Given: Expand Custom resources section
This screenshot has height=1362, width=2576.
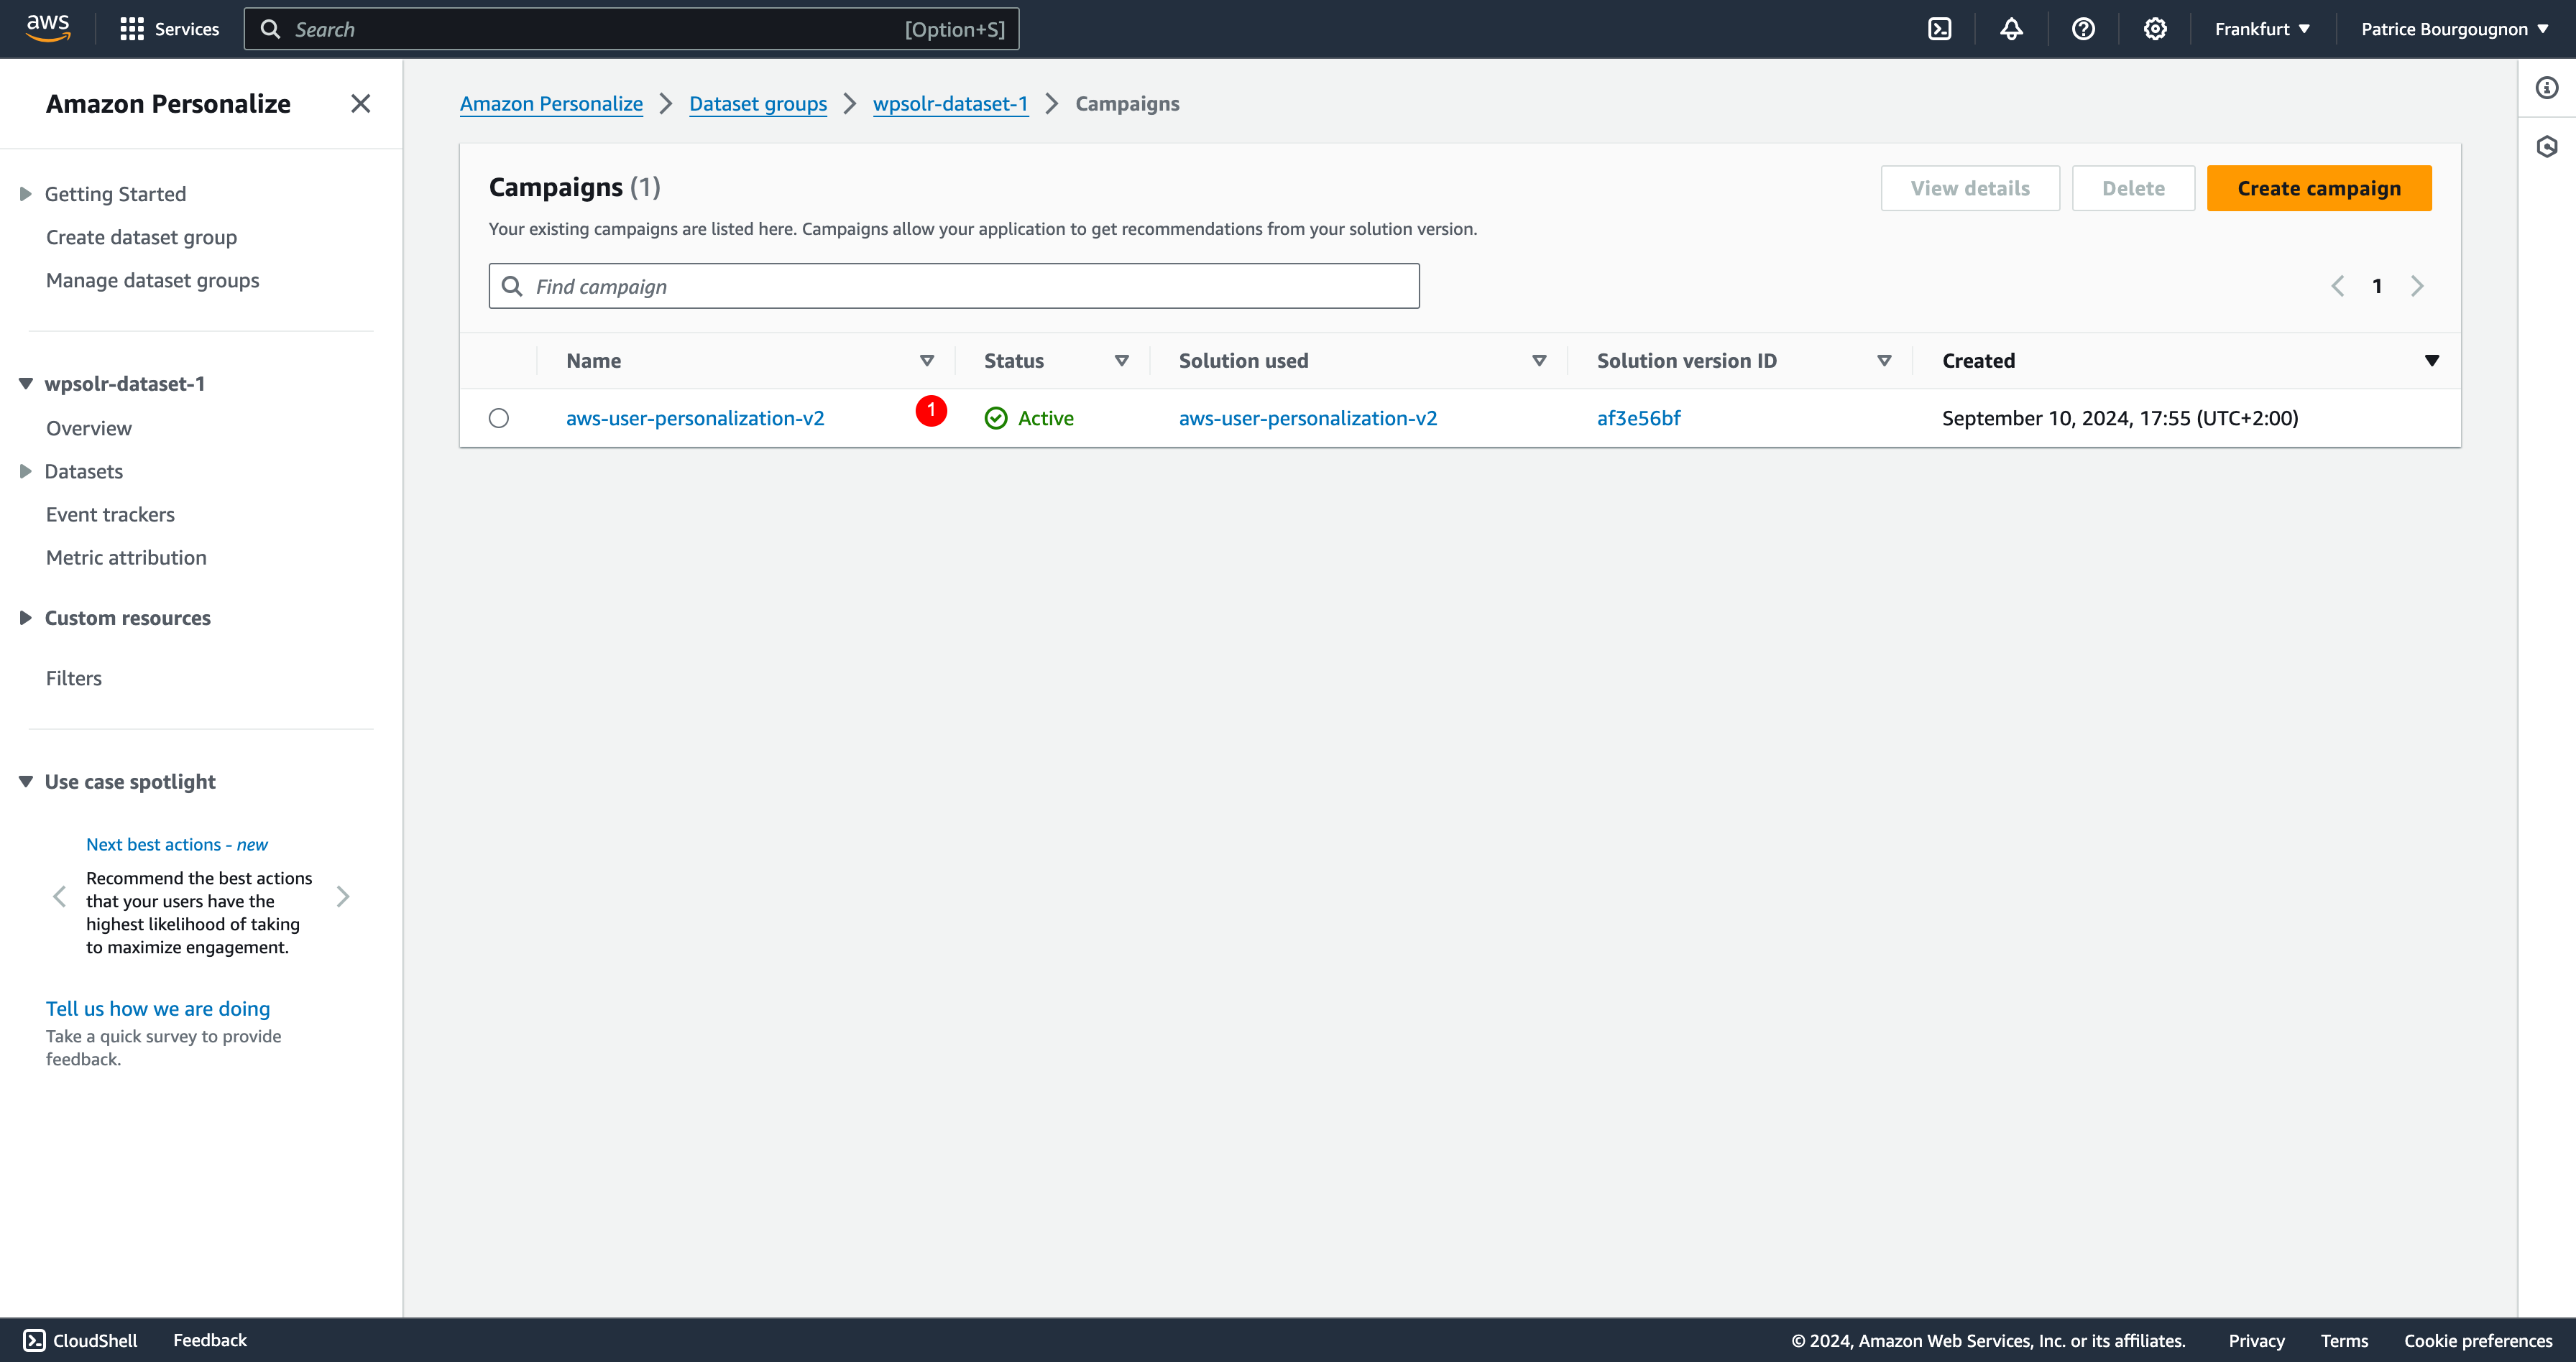Looking at the screenshot, I should click(26, 619).
